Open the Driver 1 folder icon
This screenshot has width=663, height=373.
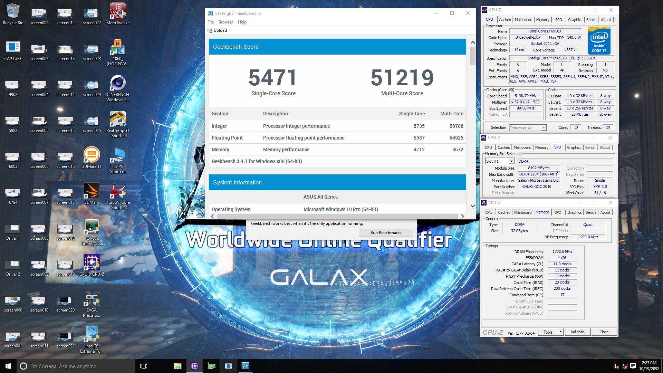tap(13, 232)
